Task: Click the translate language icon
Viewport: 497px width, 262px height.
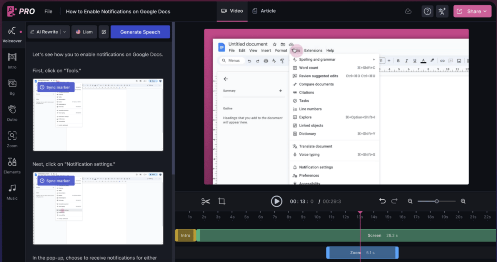Action: 442,11
